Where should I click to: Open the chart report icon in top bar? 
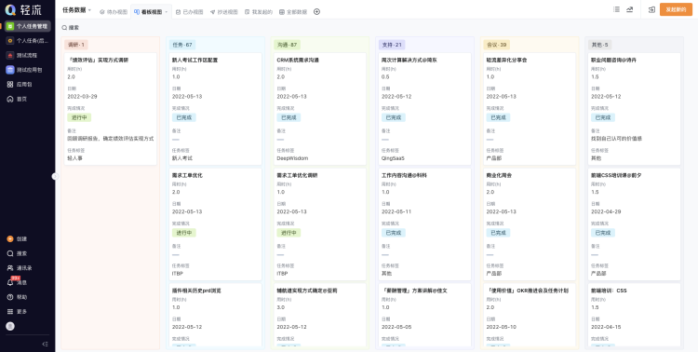pos(629,9)
